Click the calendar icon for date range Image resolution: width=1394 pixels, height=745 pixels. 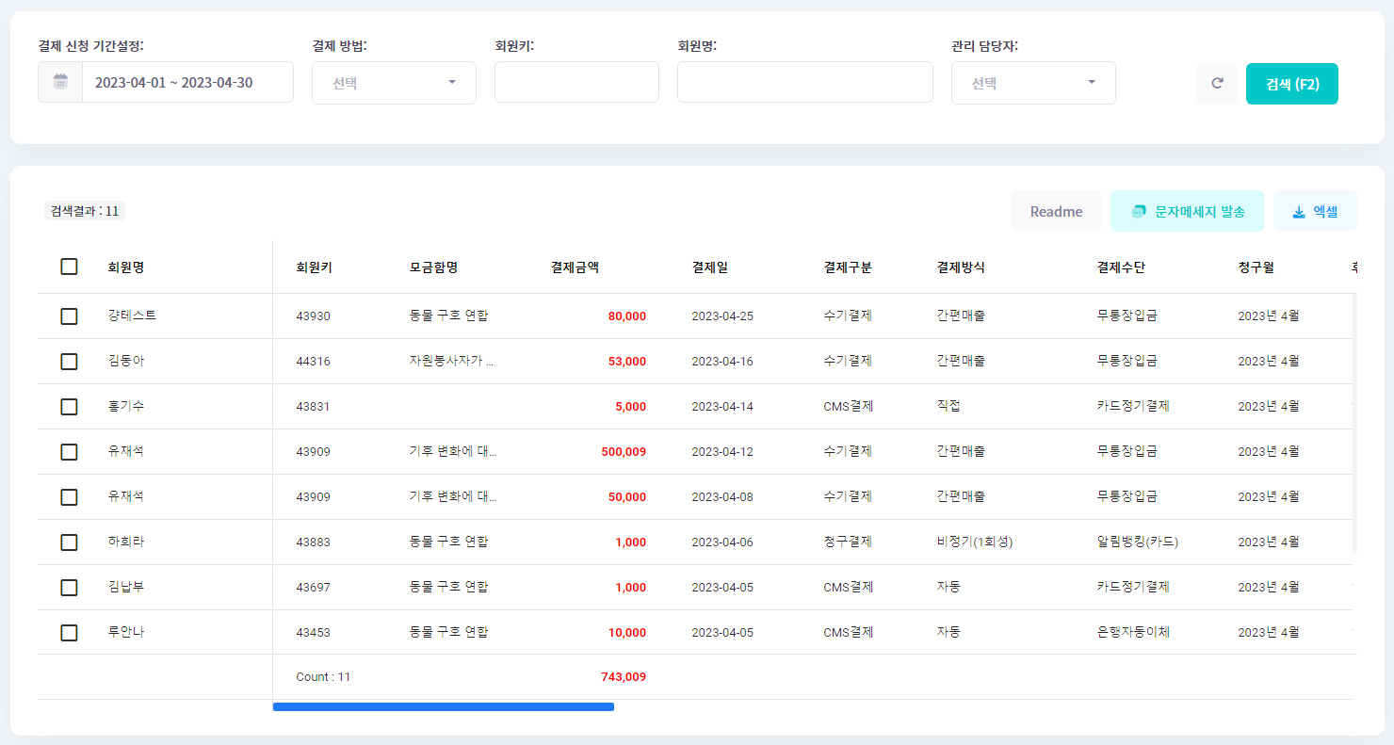pyautogui.click(x=60, y=82)
